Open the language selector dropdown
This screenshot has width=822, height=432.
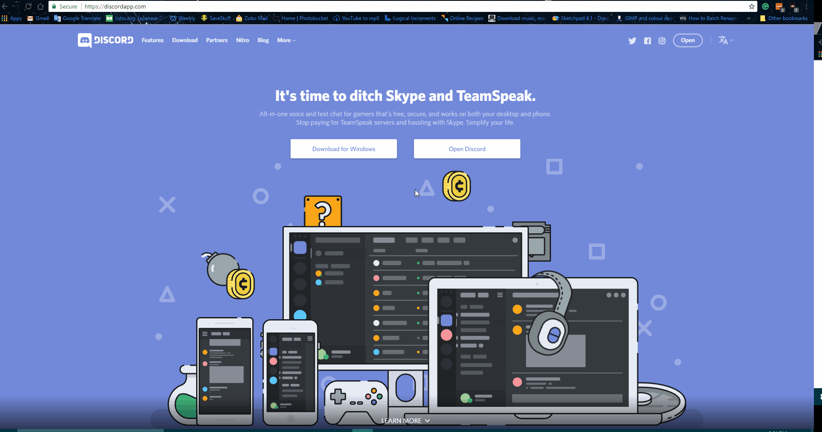[x=726, y=40]
